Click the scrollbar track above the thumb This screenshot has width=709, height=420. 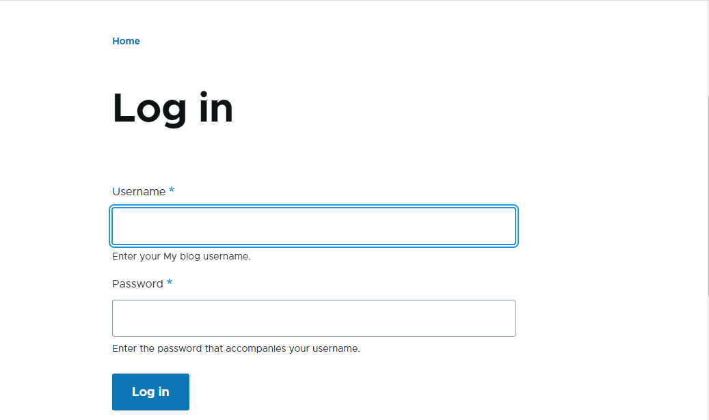(x=707, y=48)
